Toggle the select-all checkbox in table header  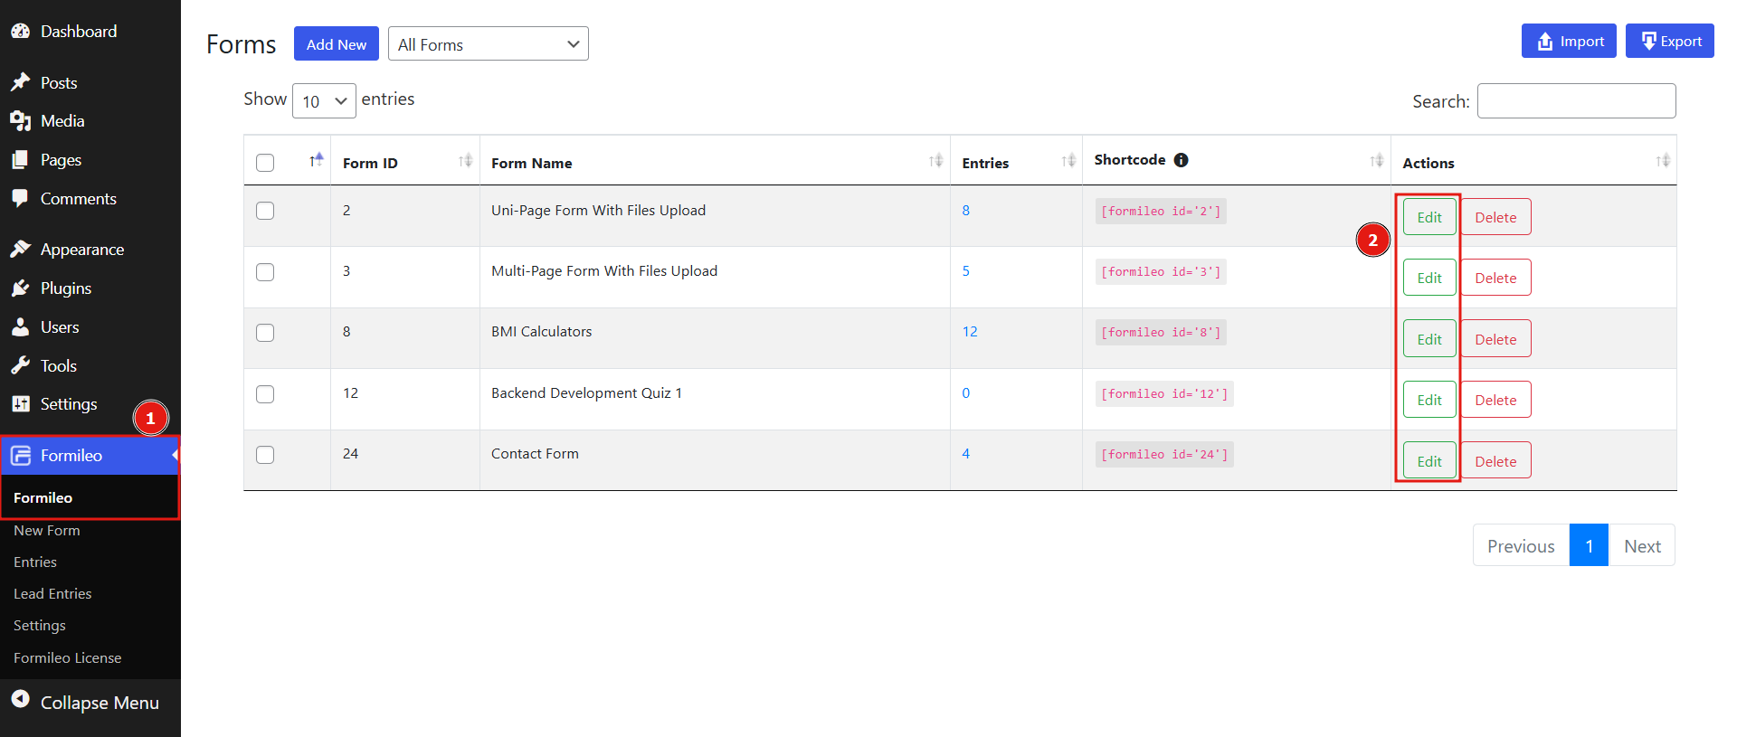tap(265, 163)
